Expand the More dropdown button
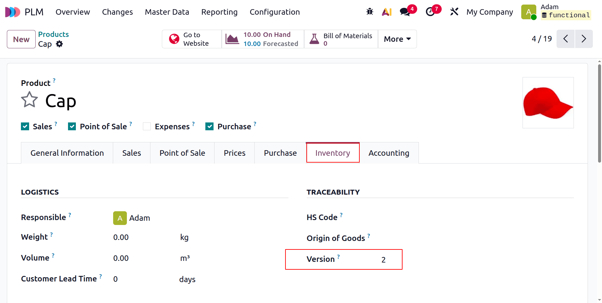The height and width of the screenshot is (303, 602). click(x=397, y=39)
